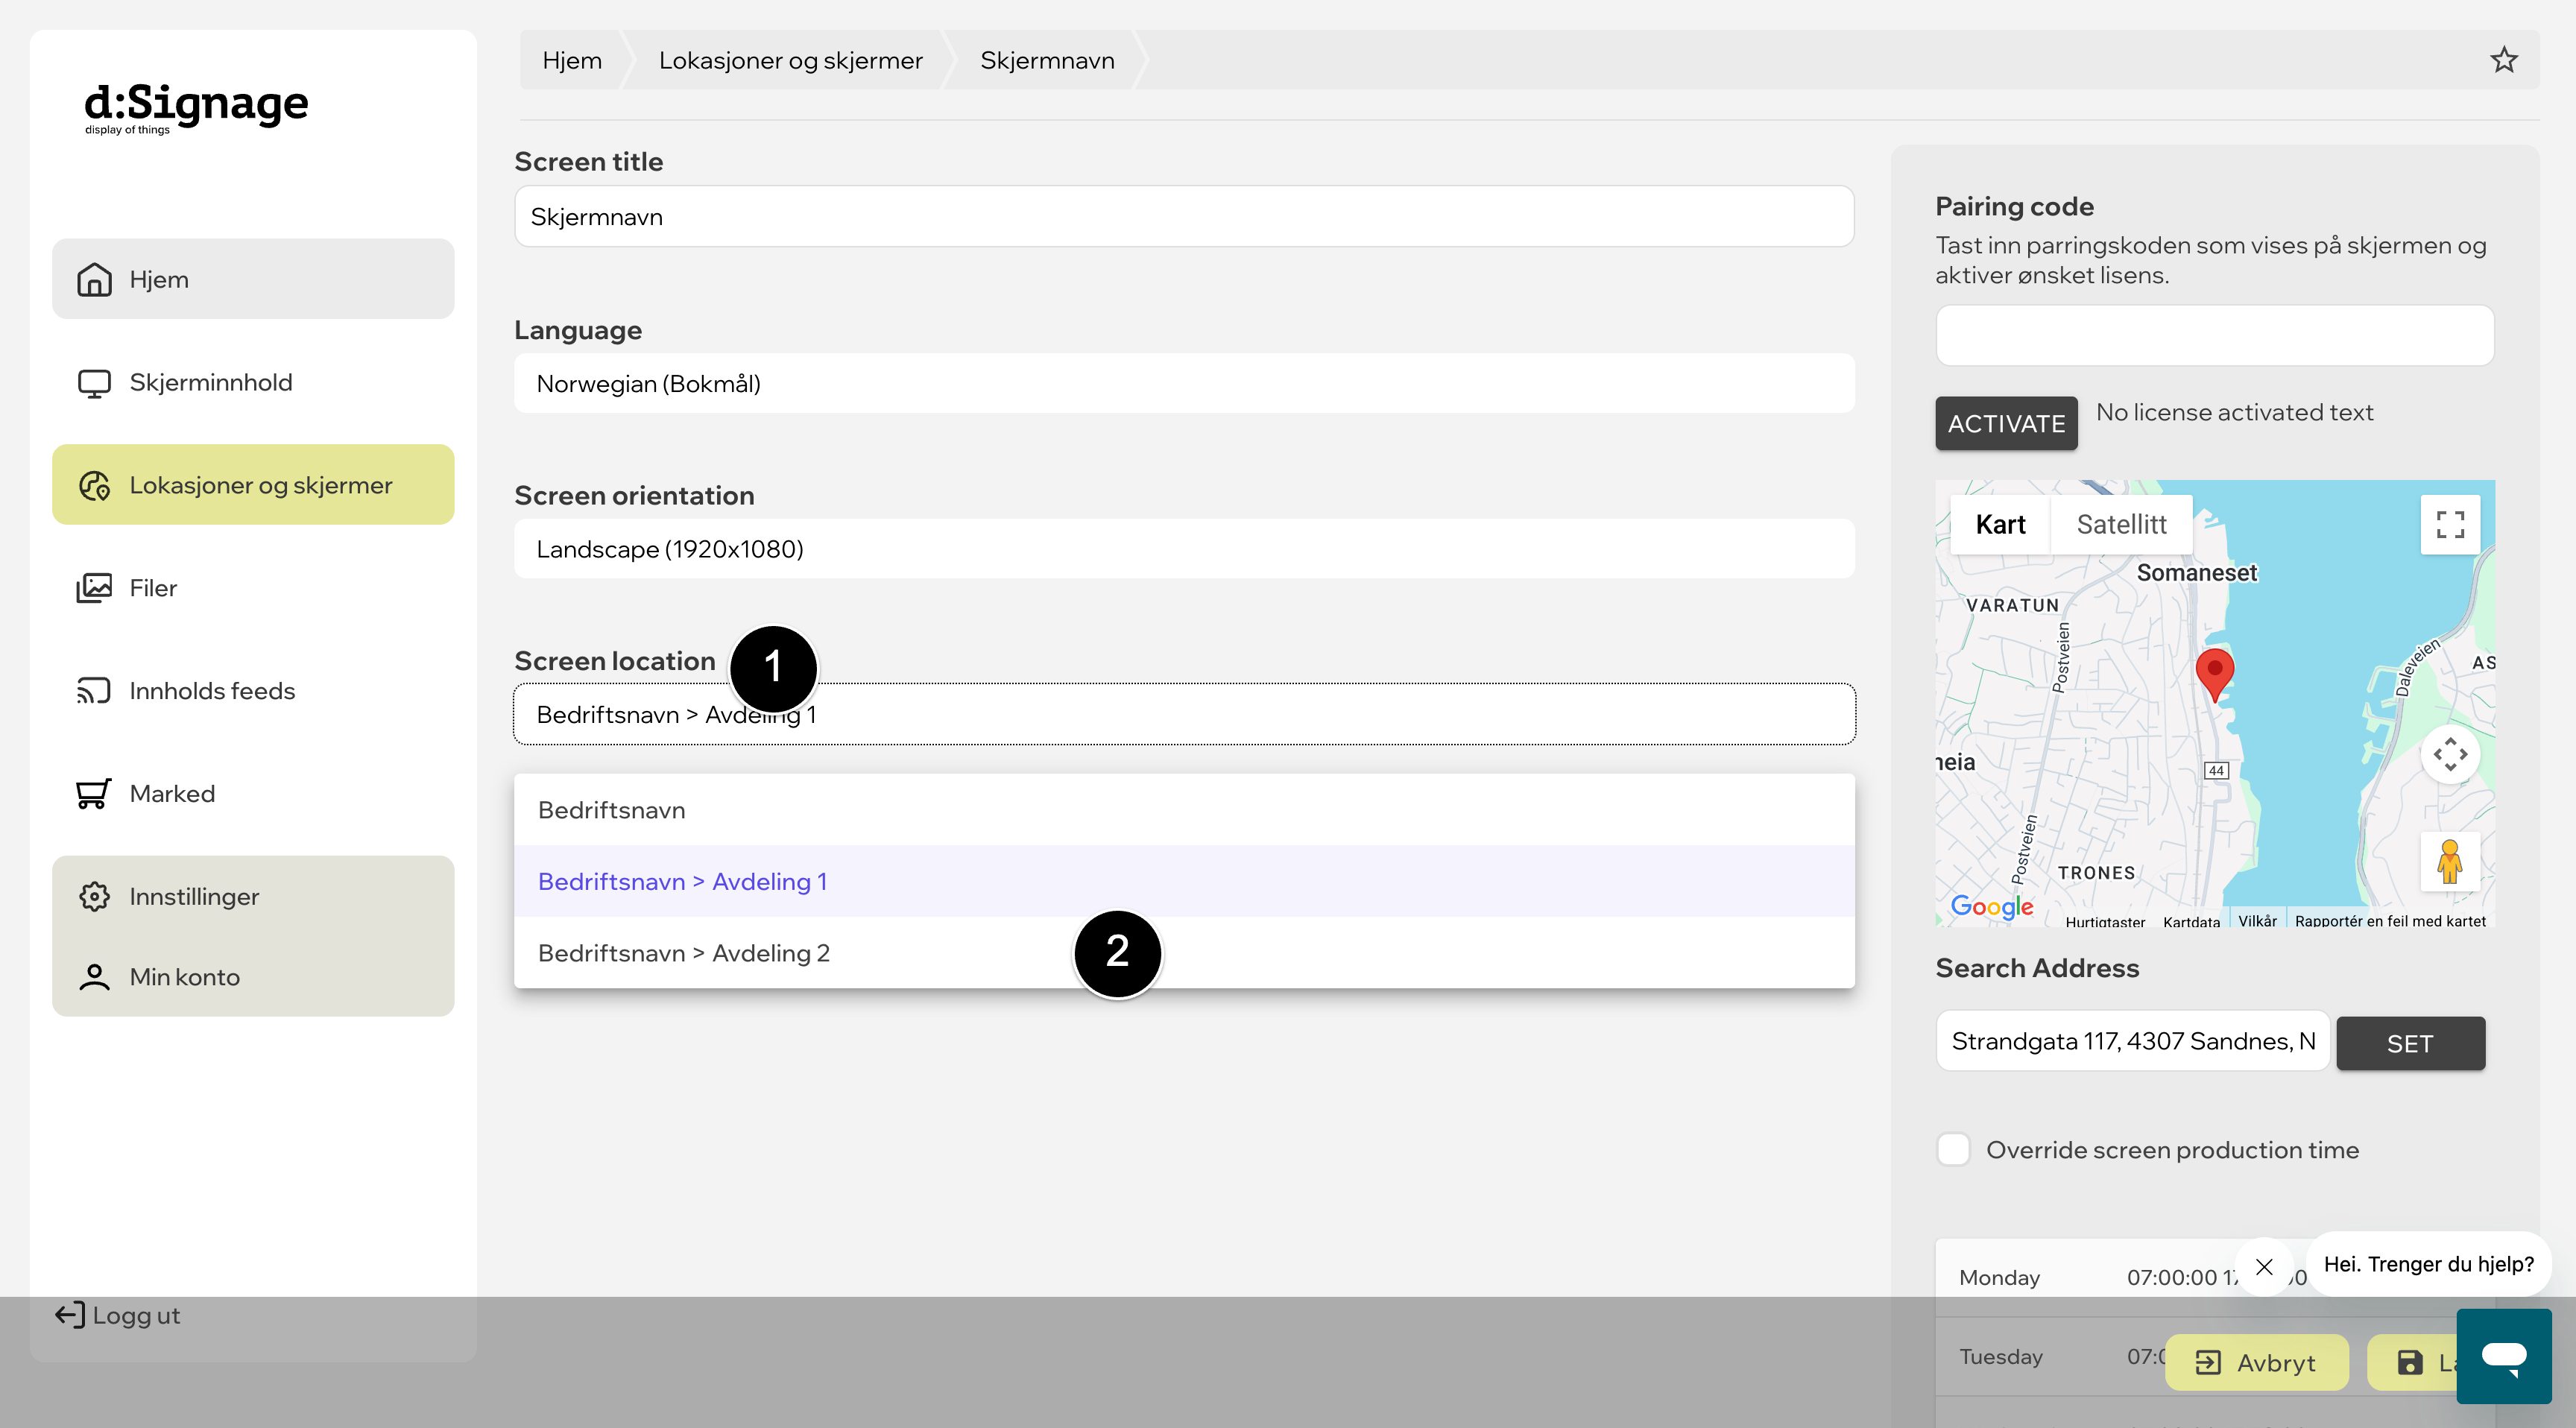Switch the map to Kart view
This screenshot has height=1428, width=2576.
pos(2000,524)
